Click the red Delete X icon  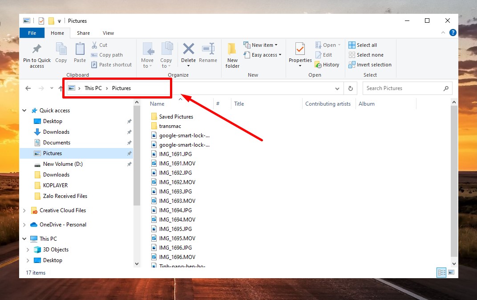coord(188,49)
